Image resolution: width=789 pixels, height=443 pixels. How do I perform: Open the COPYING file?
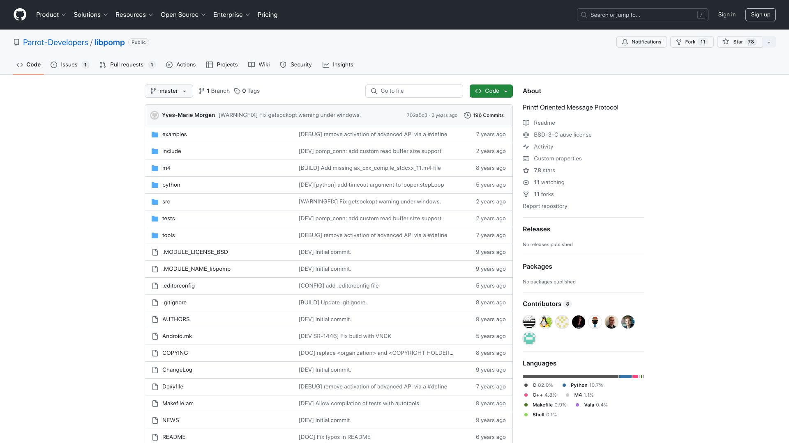coord(175,353)
